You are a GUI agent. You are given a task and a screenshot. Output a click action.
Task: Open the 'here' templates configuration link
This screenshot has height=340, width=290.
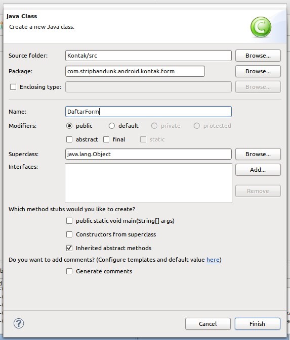(213, 260)
